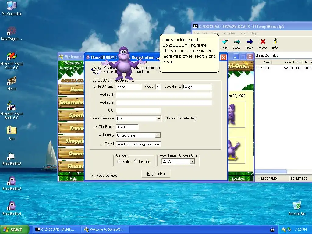This screenshot has height=234, width=312.
Task: Open Edit menu in 7-Zip window
Action: (205, 33)
